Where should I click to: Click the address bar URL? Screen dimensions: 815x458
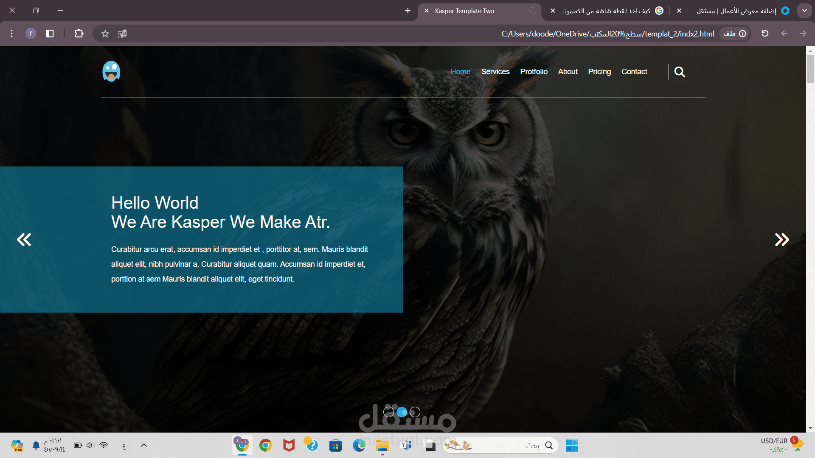pyautogui.click(x=607, y=34)
